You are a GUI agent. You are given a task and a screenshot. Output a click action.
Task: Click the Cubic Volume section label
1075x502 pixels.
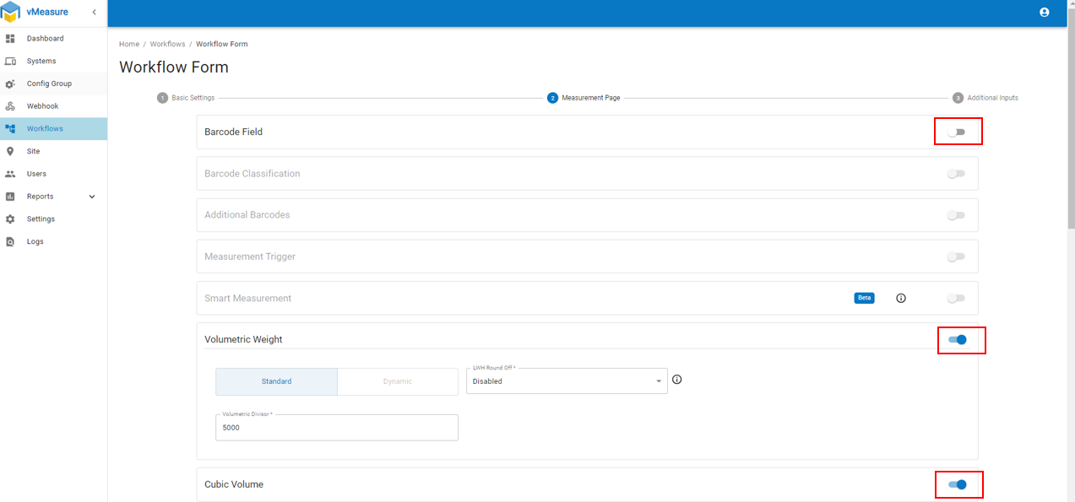[x=234, y=484]
